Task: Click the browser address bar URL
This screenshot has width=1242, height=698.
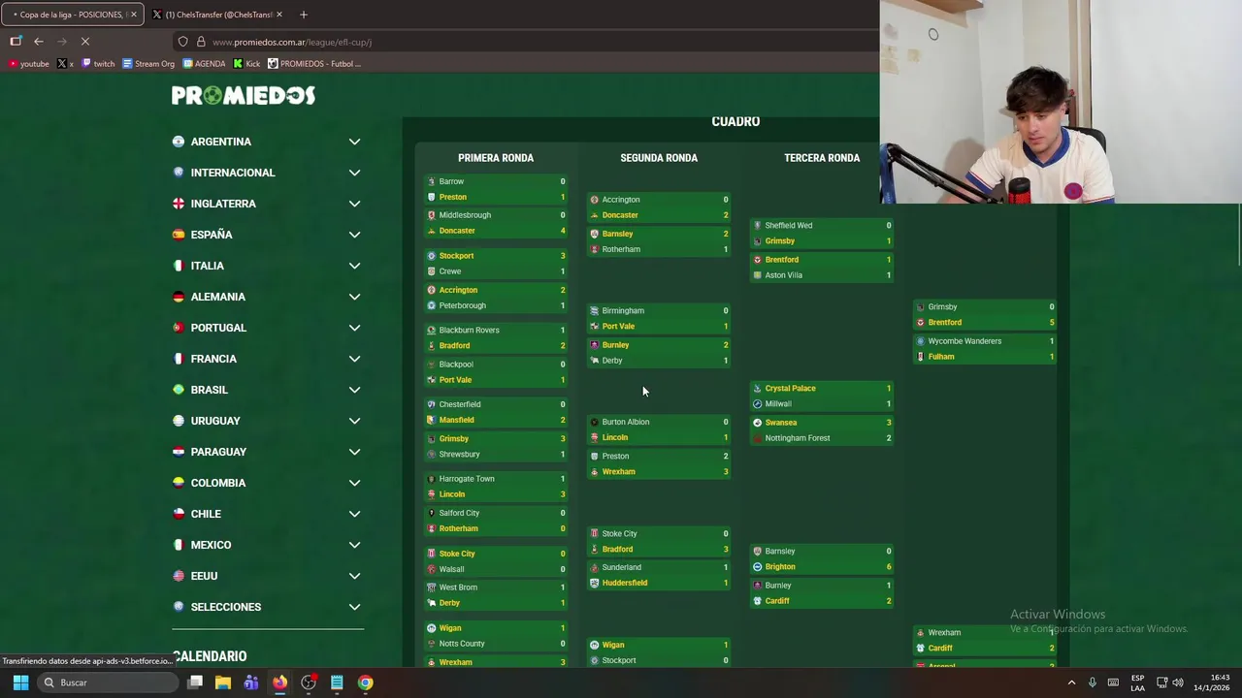Action: point(292,42)
